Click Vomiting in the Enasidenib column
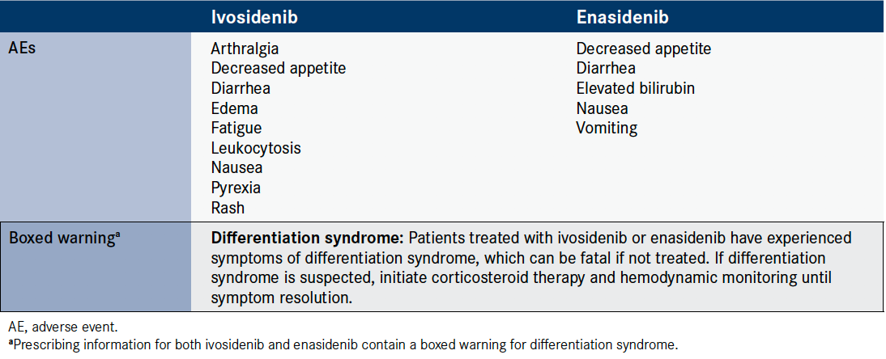 pyautogui.click(x=607, y=128)
